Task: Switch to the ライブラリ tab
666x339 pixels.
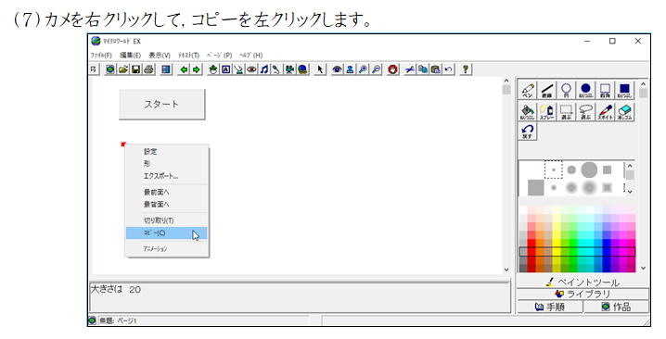Action: coord(583,294)
